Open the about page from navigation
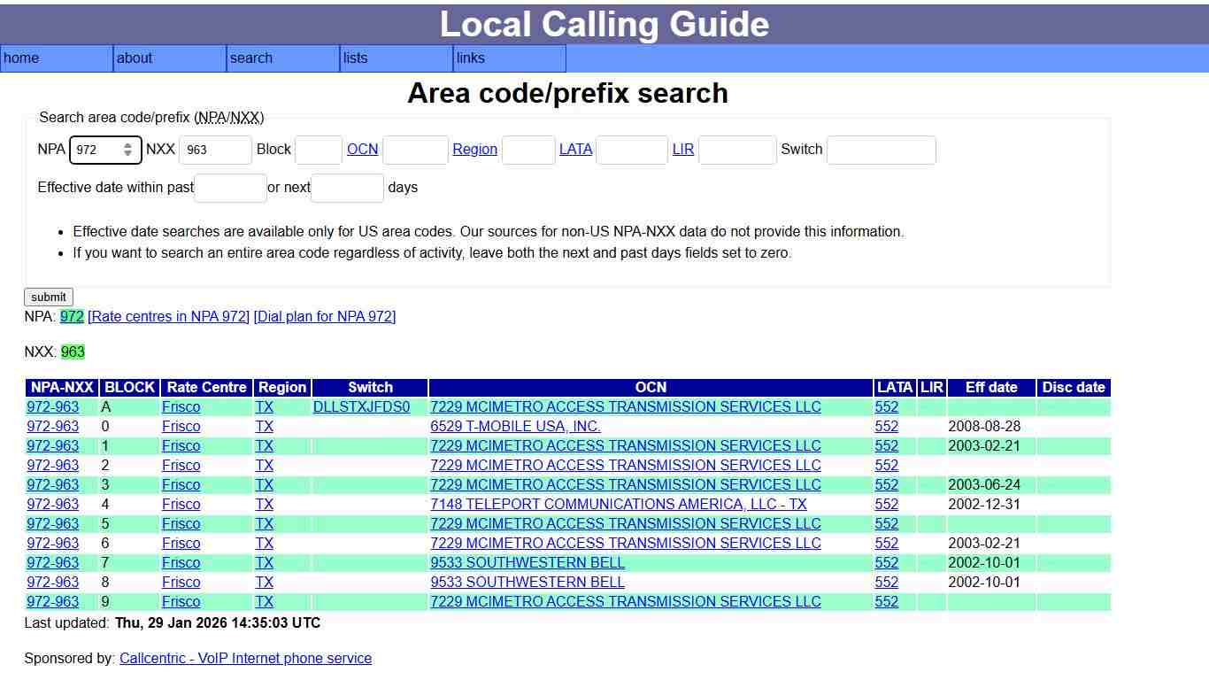Screen dimensions: 1209x680 [135, 58]
